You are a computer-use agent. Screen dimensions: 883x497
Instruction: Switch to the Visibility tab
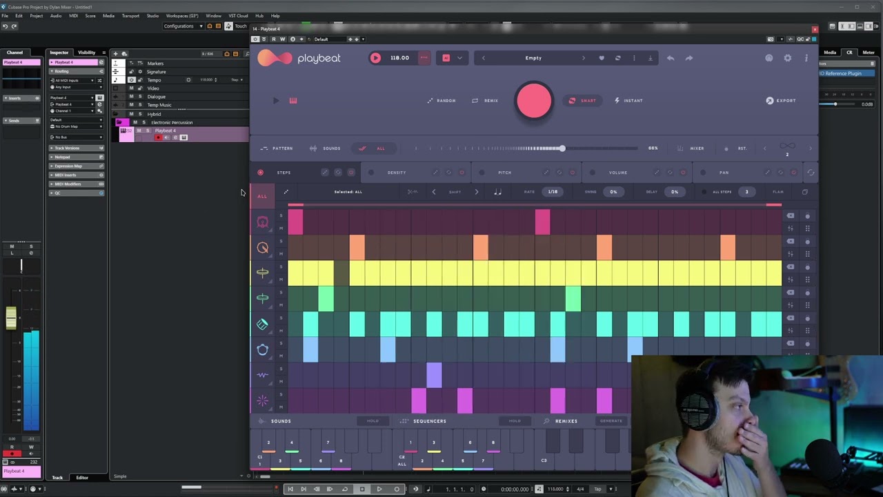[x=86, y=52]
